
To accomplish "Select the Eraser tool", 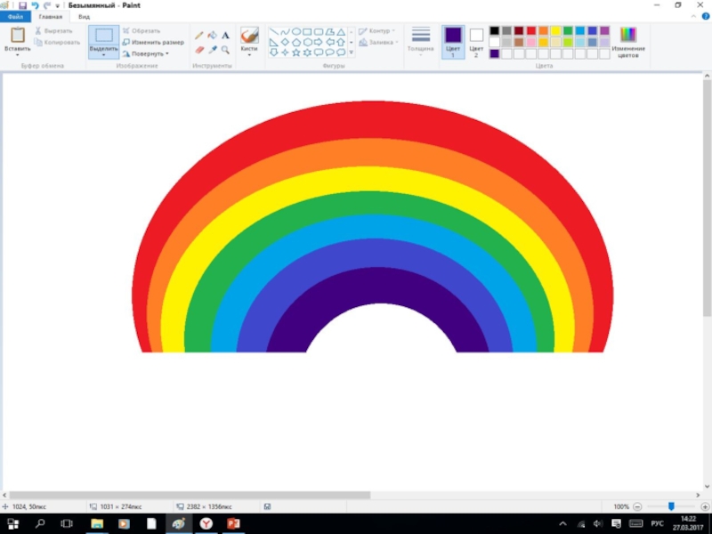I will tap(199, 50).
